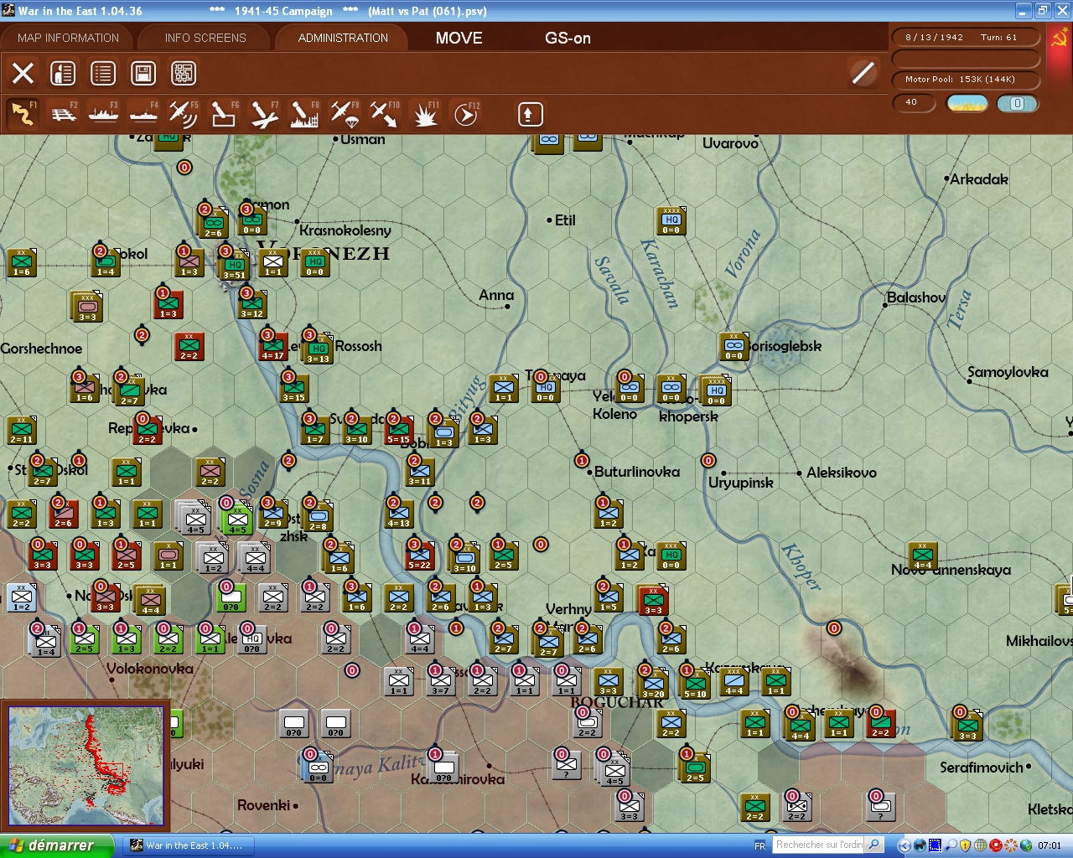The image size is (1073, 858).
Task: Click the blue '0' indicator in top panel
Action: tap(1017, 103)
